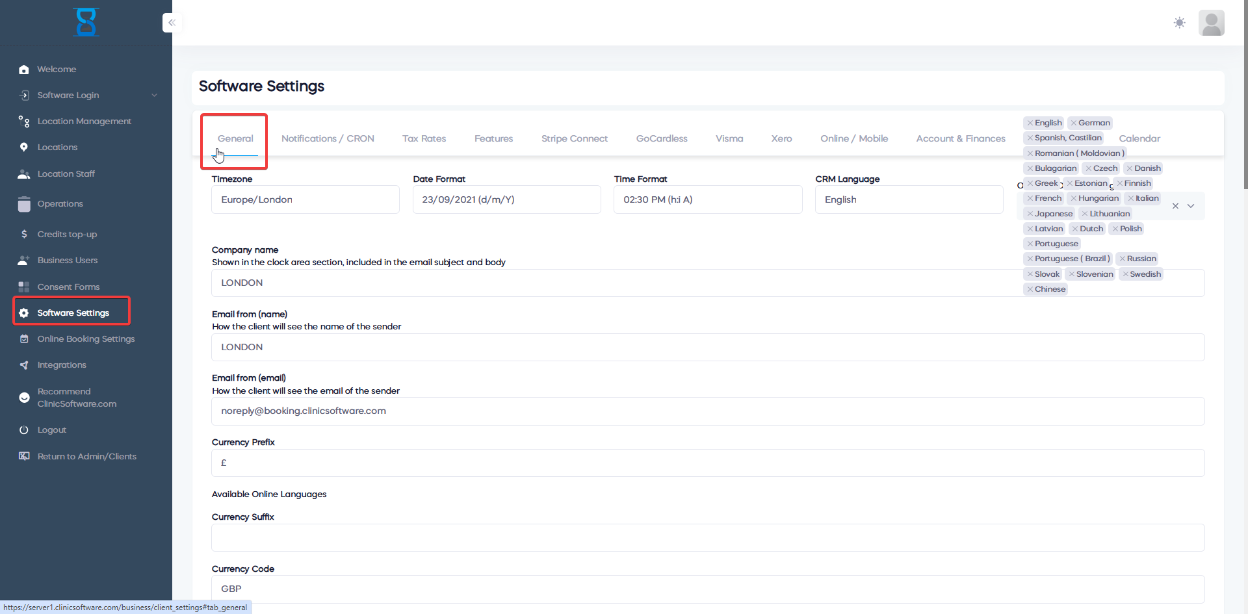Click the Credits top-up dollar icon
This screenshot has width=1248, height=614.
tap(24, 234)
